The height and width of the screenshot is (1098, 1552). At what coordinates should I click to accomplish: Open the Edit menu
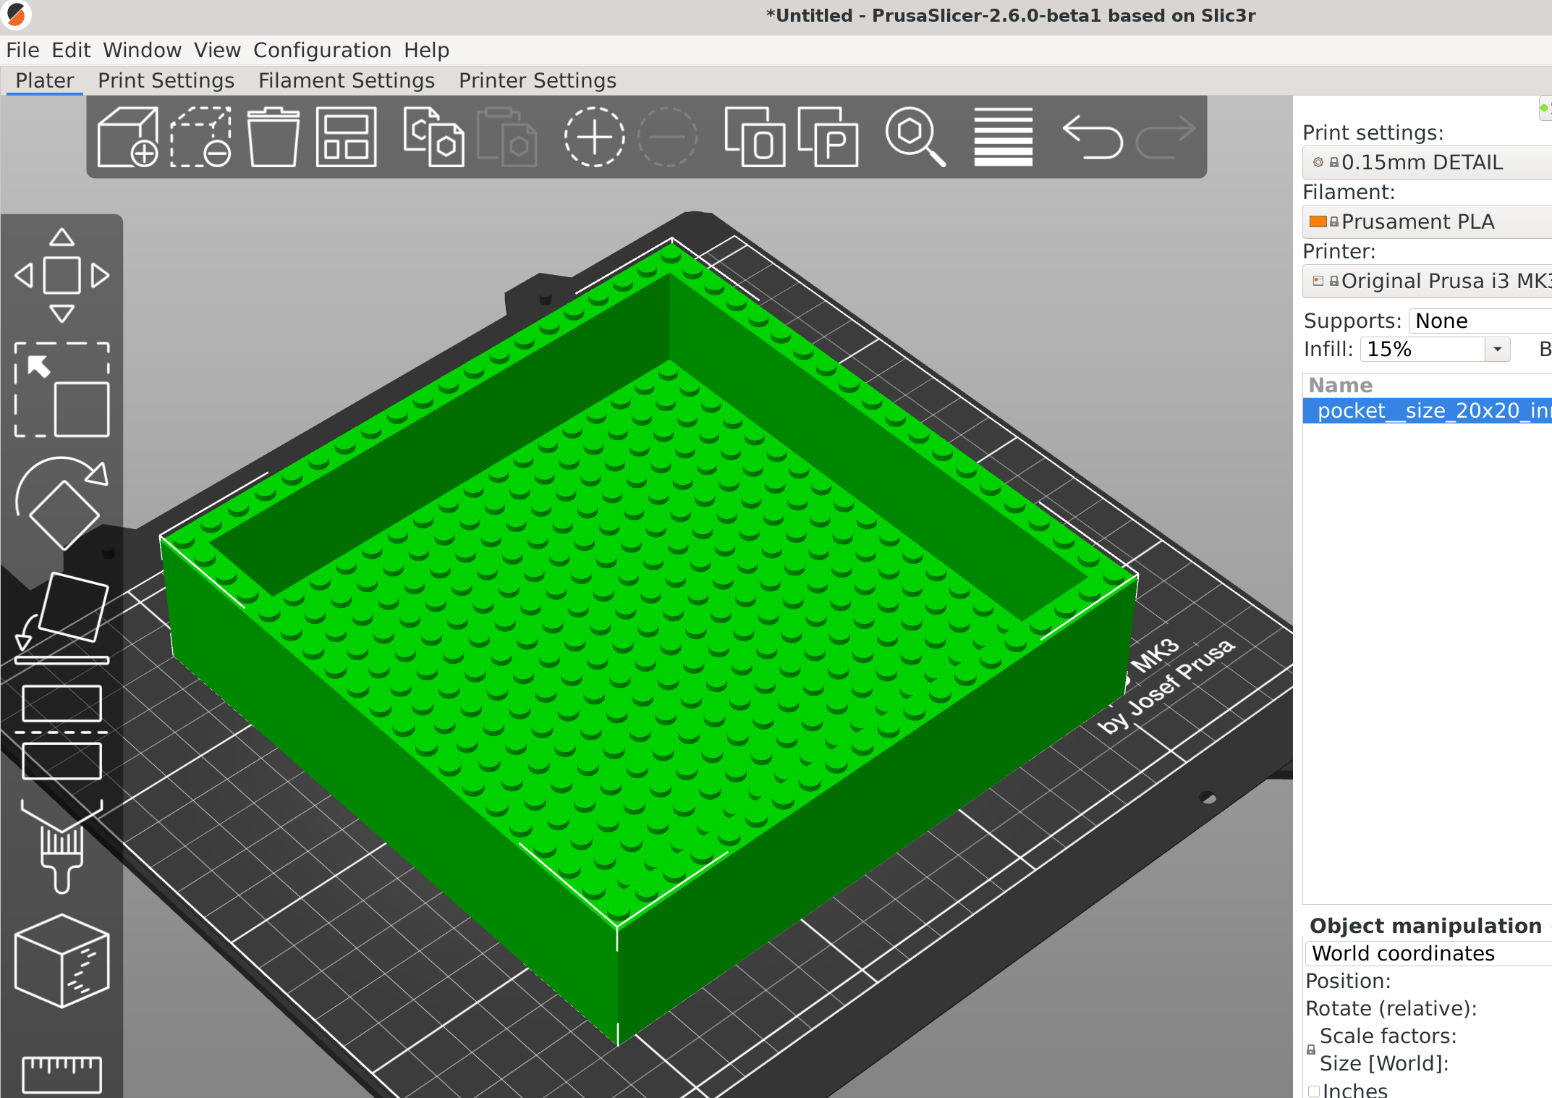coord(71,50)
